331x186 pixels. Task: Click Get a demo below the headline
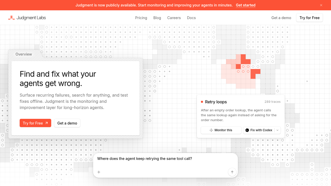pos(67,123)
